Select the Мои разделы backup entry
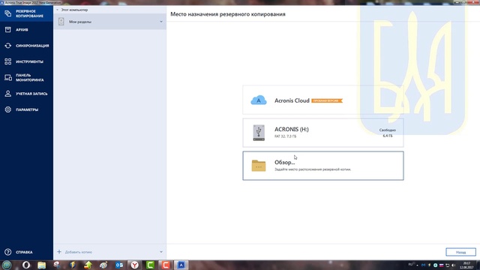This screenshot has width=480, height=270. click(110, 22)
